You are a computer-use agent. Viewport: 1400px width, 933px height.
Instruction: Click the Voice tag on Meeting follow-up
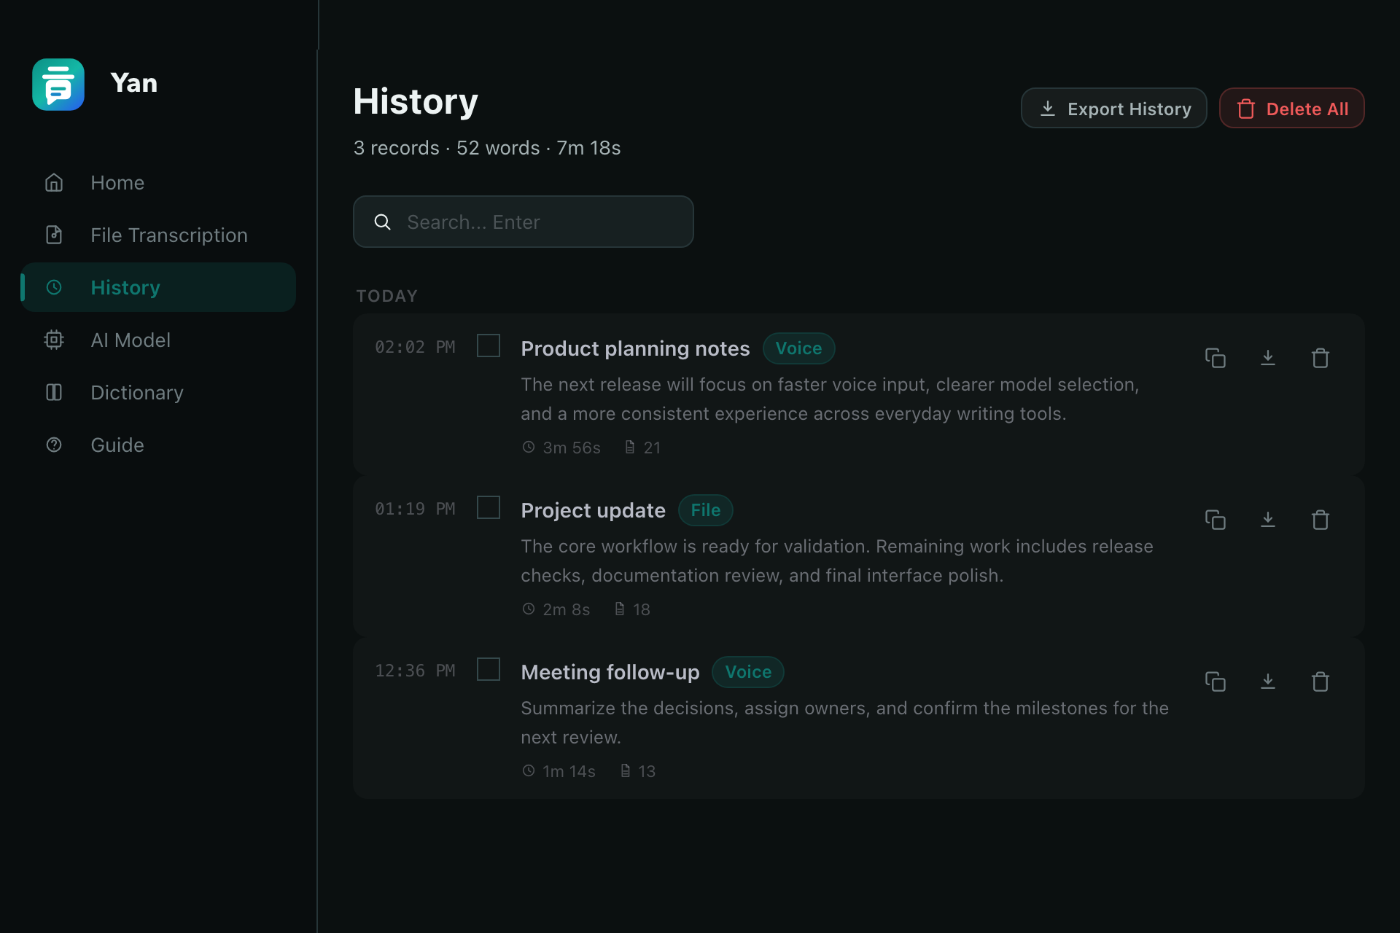748,672
